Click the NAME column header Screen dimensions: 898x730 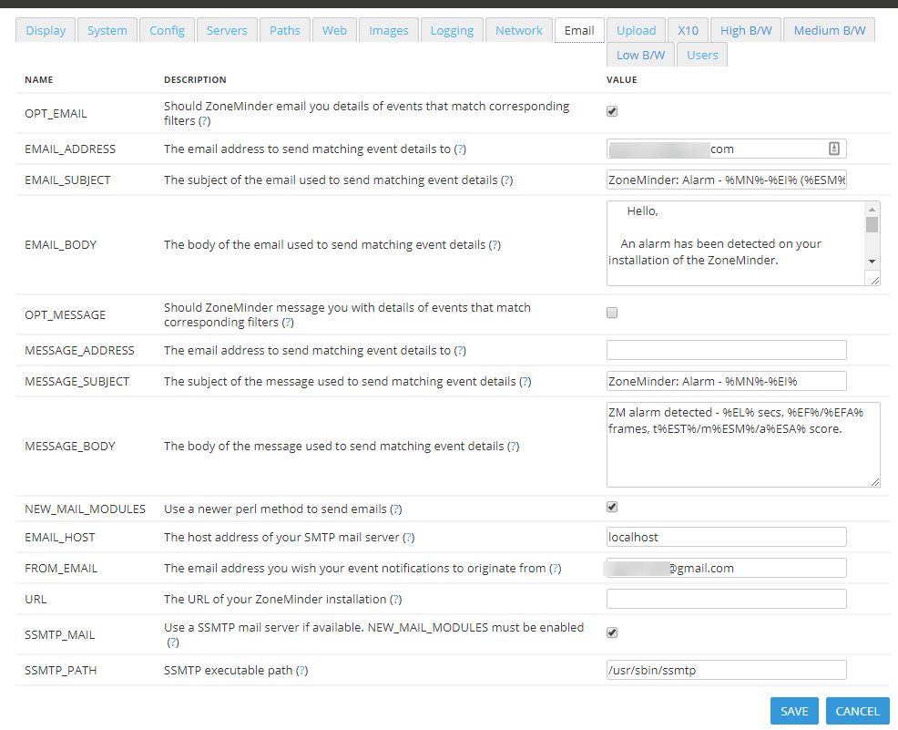pos(39,79)
